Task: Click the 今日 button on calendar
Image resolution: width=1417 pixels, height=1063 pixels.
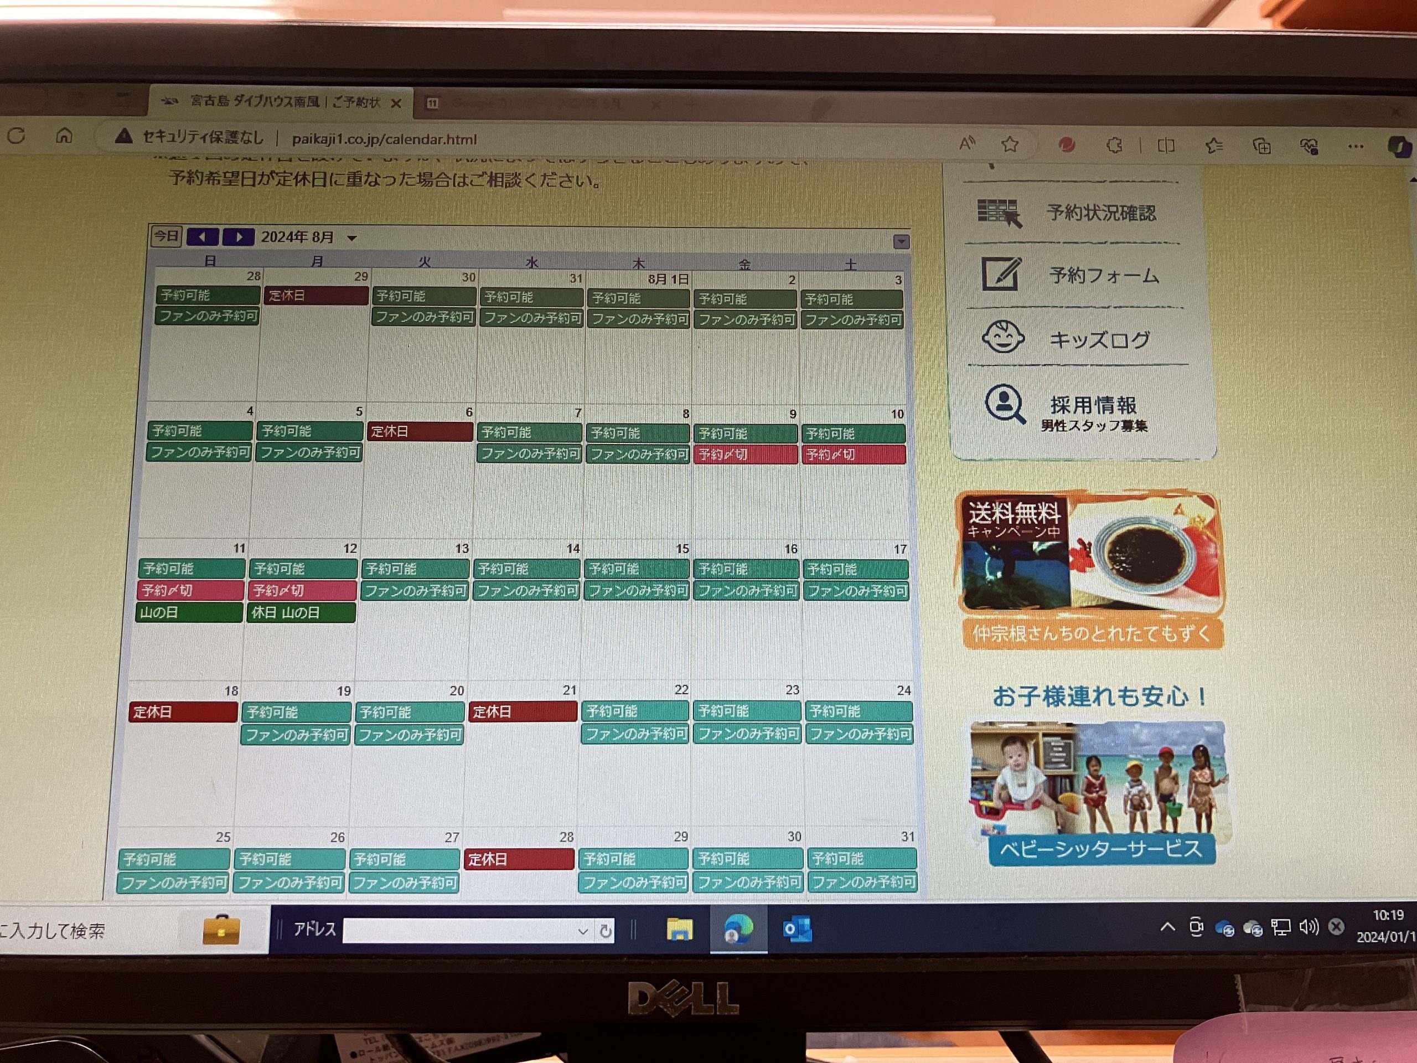Action: tap(166, 236)
